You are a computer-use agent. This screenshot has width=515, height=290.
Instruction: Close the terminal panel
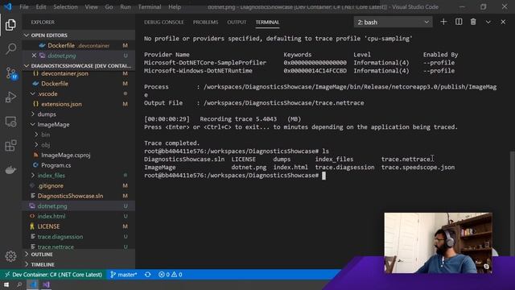click(x=503, y=22)
